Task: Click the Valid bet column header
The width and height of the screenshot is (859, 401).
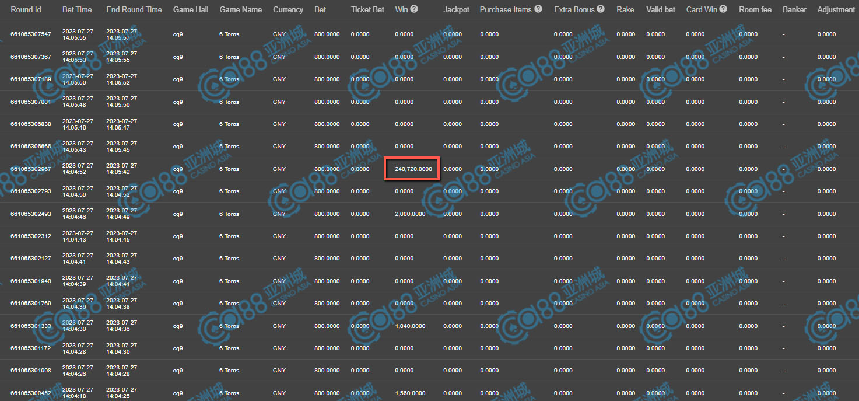Action: click(661, 9)
